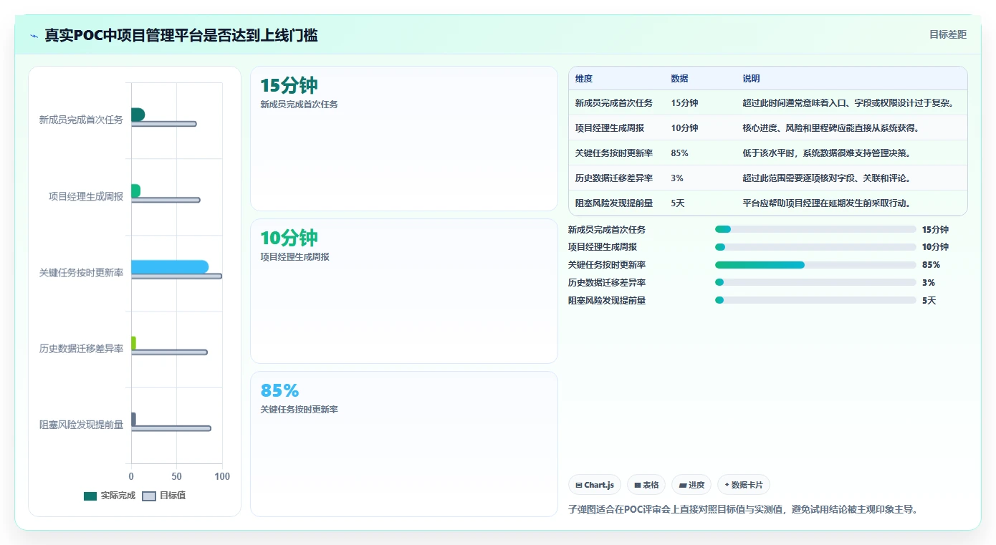Open the 85% data card

pos(404,444)
